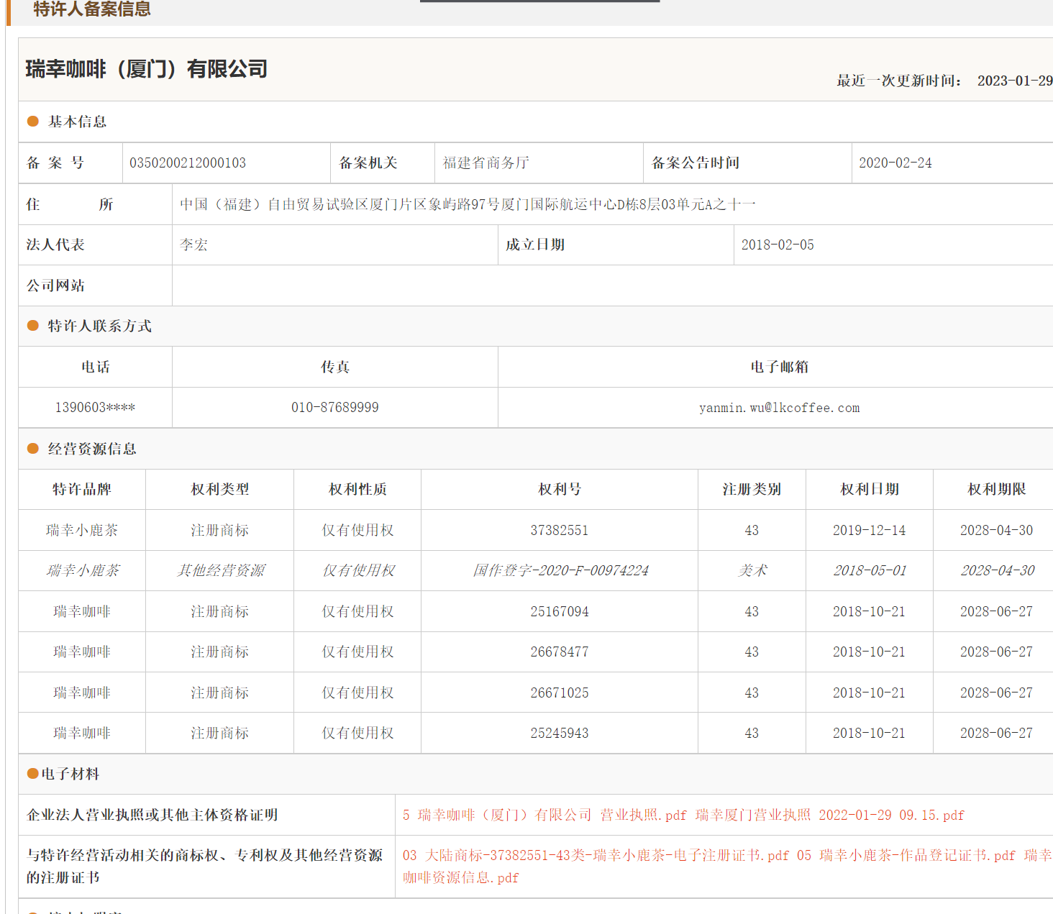Click the 电子邮箱 column header

click(780, 367)
